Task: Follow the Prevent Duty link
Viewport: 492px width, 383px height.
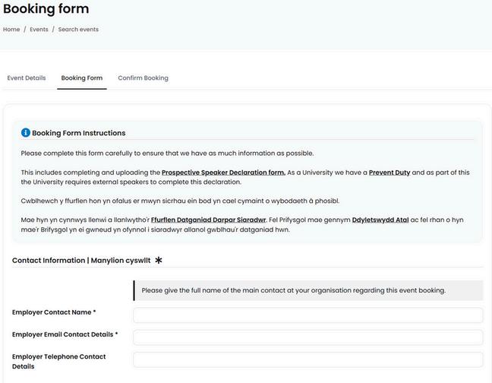Action: (x=389, y=173)
